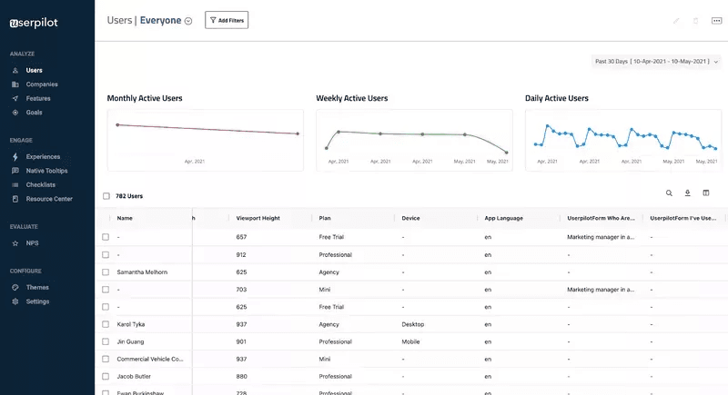The width and height of the screenshot is (728, 395).
Task: Open the Companies page in sidebar
Action: (x=42, y=84)
